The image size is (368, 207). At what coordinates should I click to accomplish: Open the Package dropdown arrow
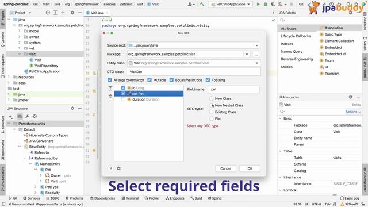[x=247, y=54]
